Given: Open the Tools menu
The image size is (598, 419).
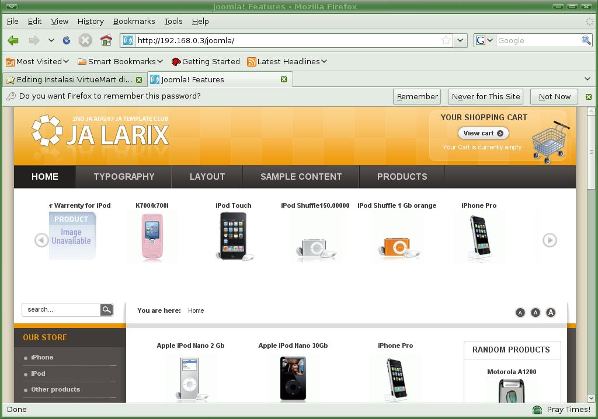Looking at the screenshot, I should tap(173, 22).
